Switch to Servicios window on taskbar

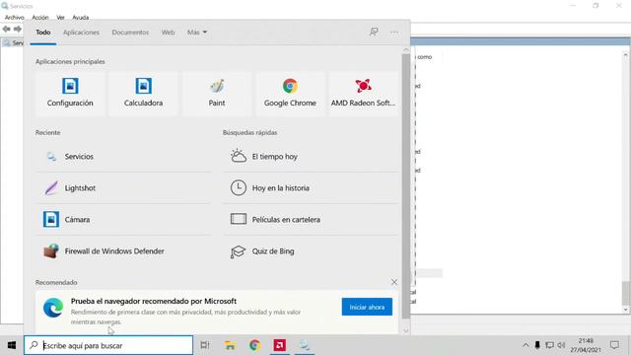click(x=305, y=345)
